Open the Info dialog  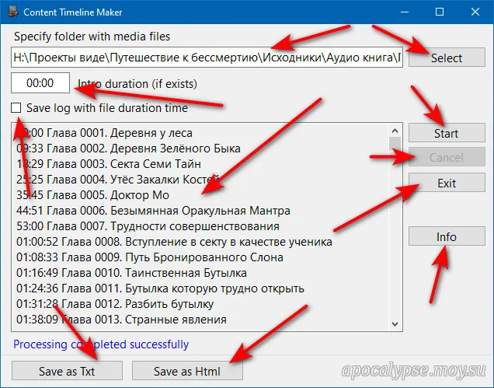446,236
